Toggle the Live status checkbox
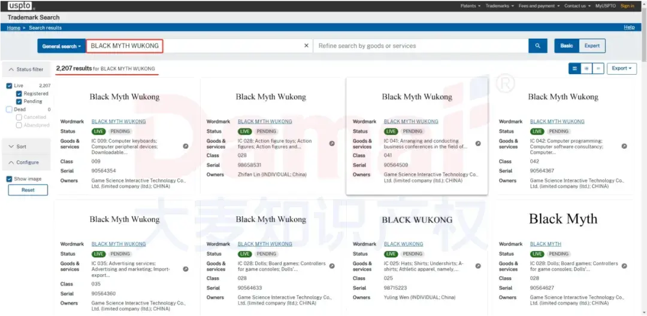The width and height of the screenshot is (647, 316). pos(9,85)
